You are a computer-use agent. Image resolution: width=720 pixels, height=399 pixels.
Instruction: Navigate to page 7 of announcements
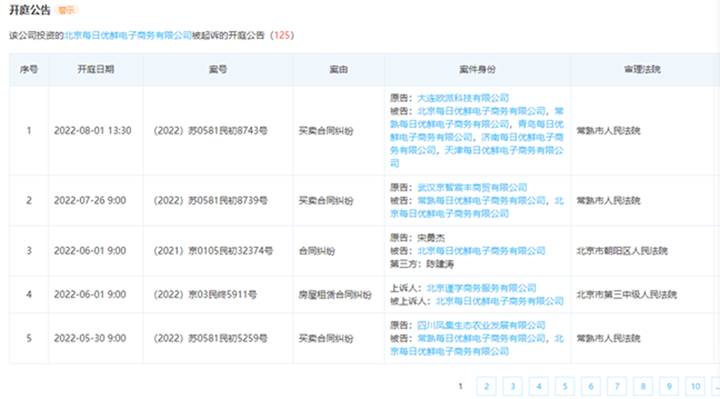click(x=616, y=386)
